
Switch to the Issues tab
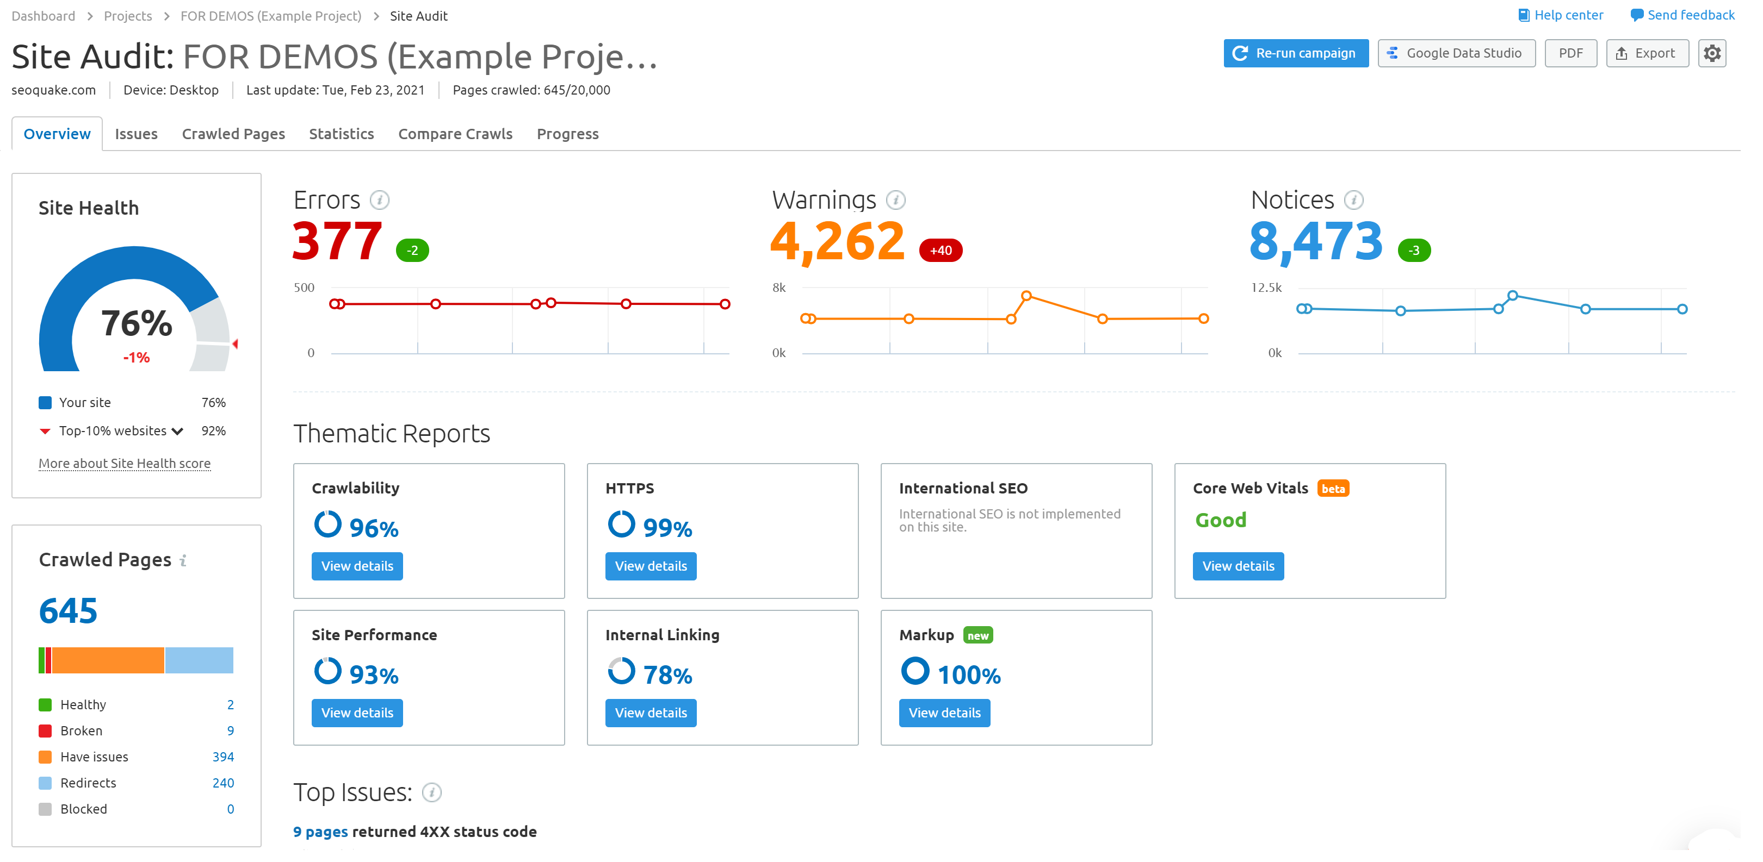coord(136,133)
